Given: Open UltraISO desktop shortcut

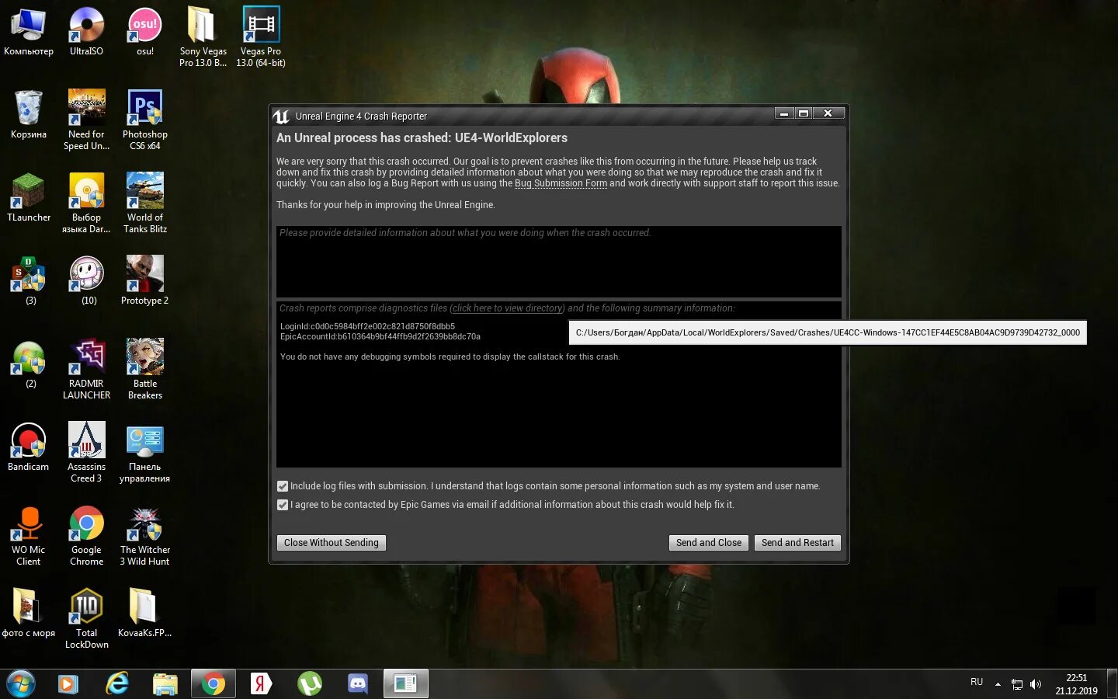Looking at the screenshot, I should click(x=86, y=31).
